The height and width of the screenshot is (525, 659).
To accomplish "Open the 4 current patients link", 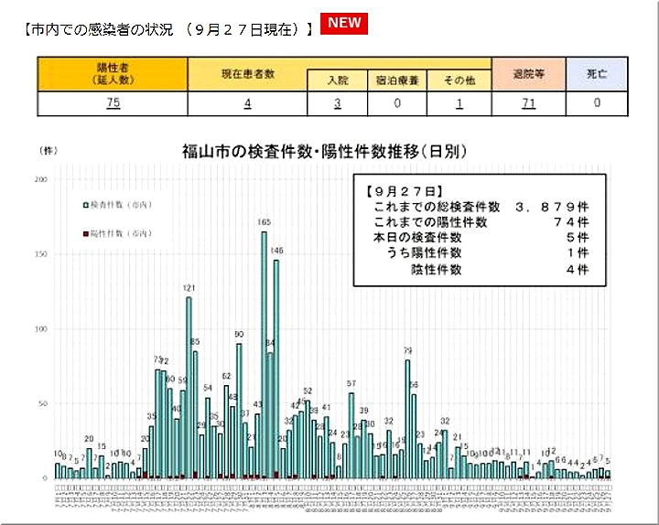I will pos(247,103).
